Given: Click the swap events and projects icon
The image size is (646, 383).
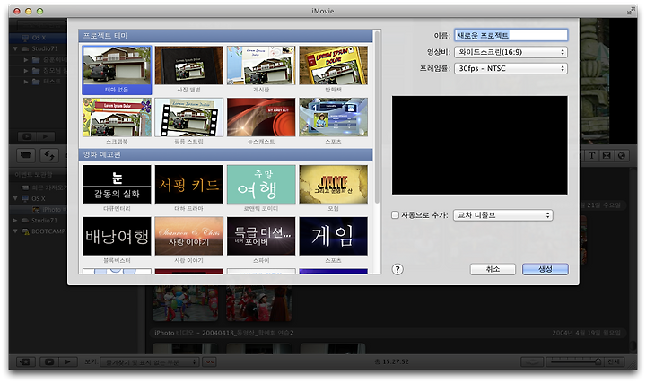Looking at the screenshot, I should [49, 155].
